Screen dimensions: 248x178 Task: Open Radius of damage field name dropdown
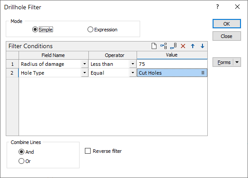[x=84, y=64]
